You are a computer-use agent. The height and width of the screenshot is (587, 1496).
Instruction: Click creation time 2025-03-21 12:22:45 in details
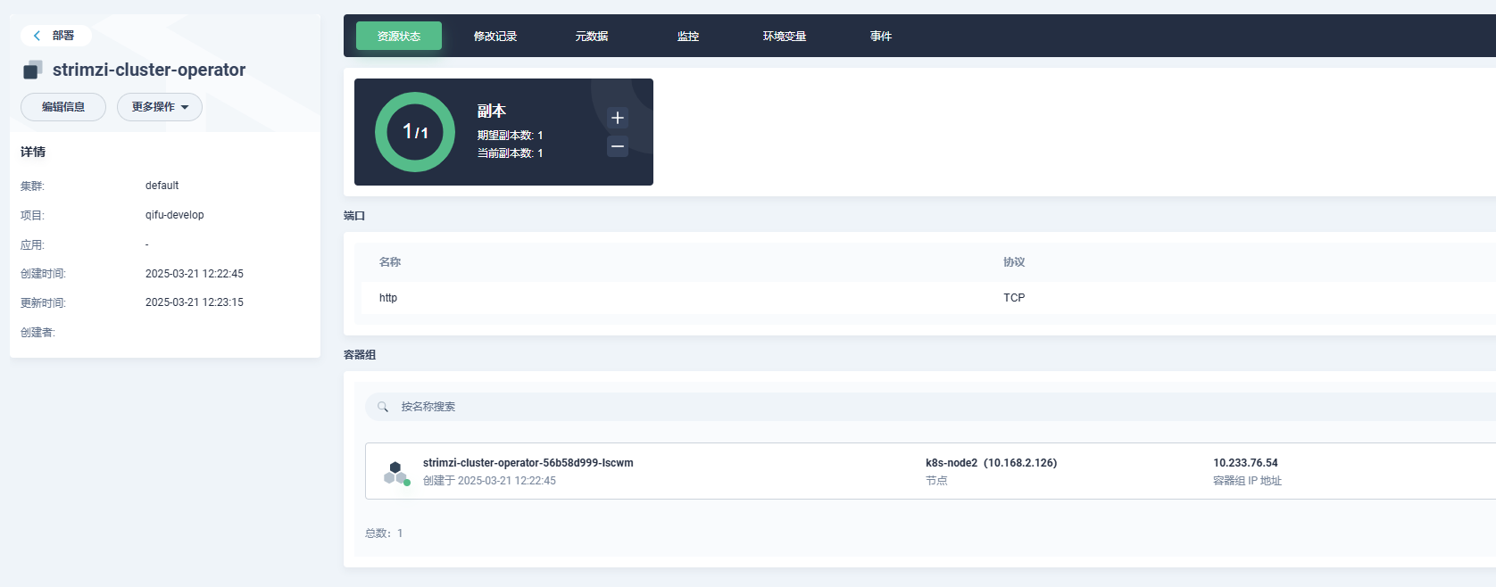click(195, 274)
